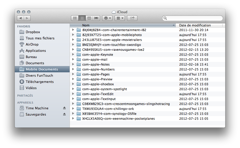Open the gear Action menu
This screenshot has height=148, width=240.
coord(107,18)
